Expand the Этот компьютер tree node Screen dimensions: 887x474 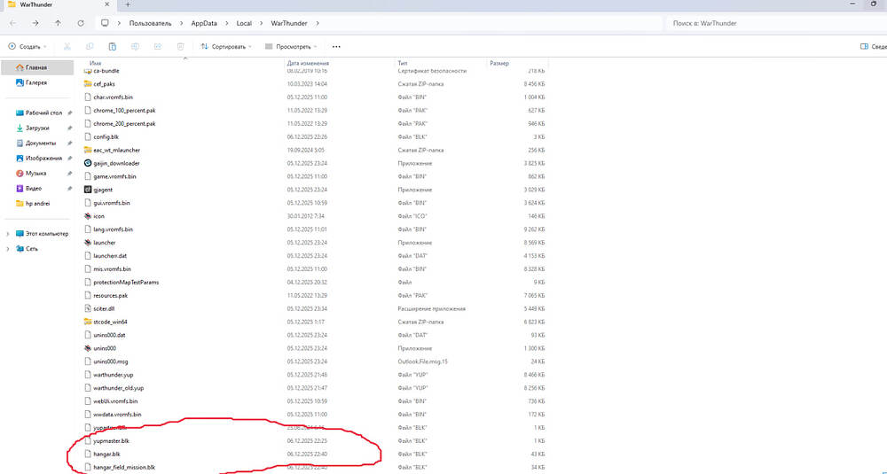pos(8,233)
